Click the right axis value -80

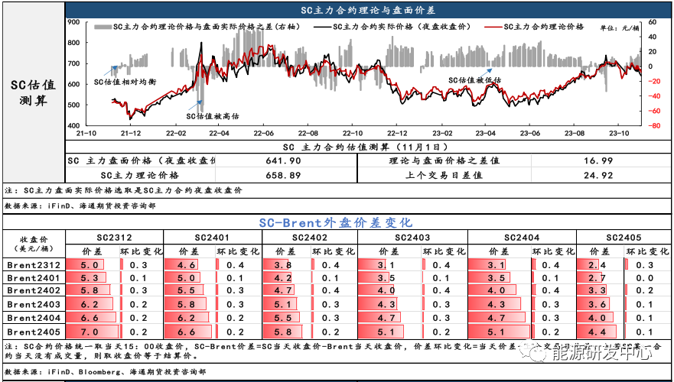(653, 125)
